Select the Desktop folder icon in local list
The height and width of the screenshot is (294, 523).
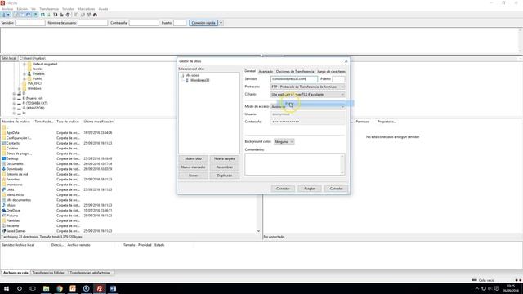[x=3, y=158]
